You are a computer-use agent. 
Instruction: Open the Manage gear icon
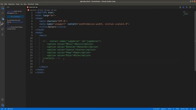coord(2,105)
